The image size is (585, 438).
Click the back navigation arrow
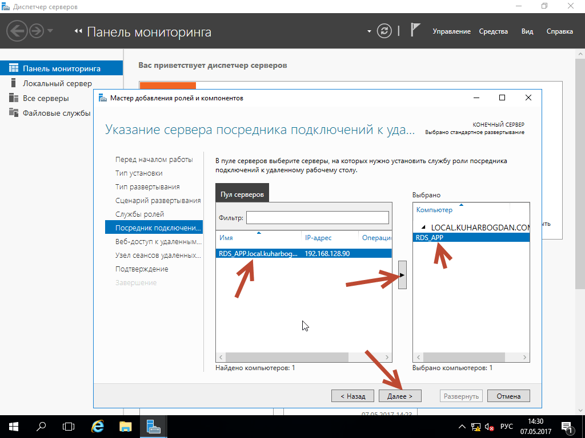point(17,31)
